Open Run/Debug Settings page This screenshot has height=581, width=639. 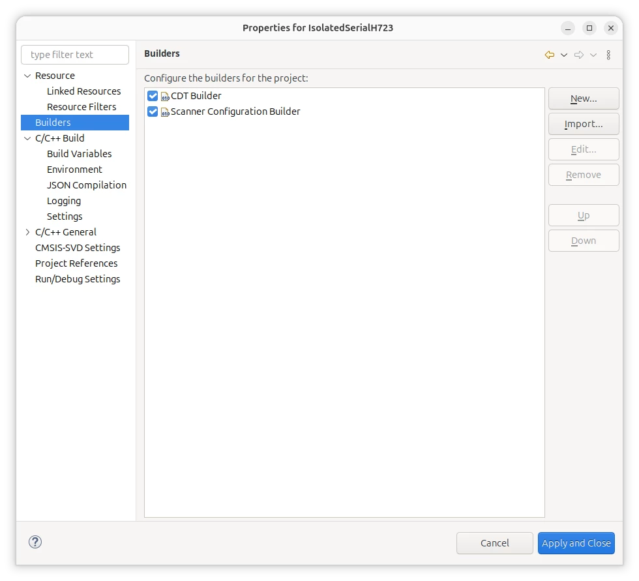[x=78, y=279]
